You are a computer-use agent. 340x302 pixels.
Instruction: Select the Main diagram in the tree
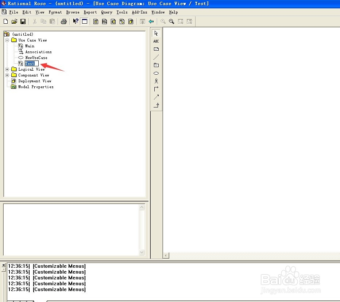[30, 46]
